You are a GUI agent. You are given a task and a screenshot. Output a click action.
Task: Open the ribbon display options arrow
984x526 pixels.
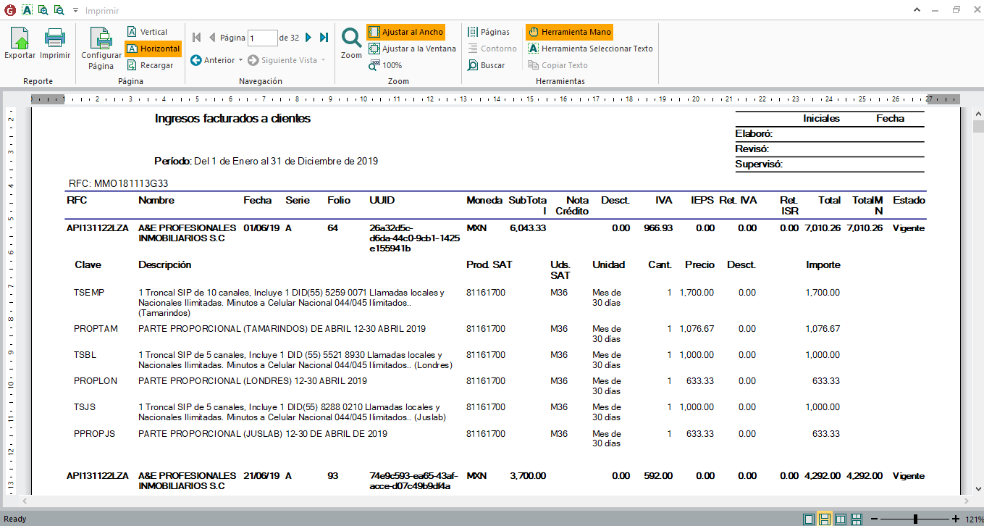(916, 10)
